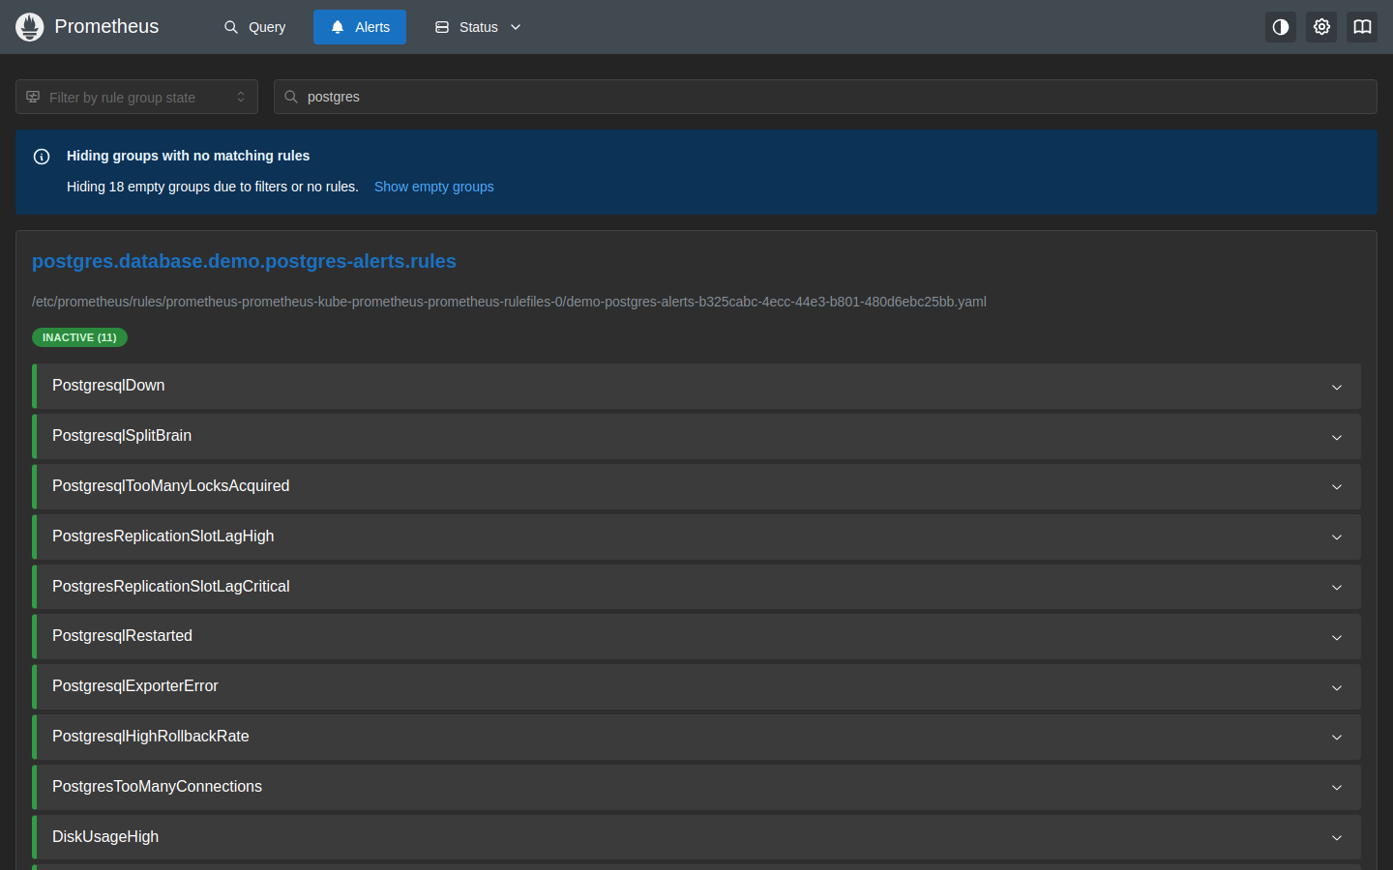
Task: Open the Query page
Action: (x=255, y=27)
